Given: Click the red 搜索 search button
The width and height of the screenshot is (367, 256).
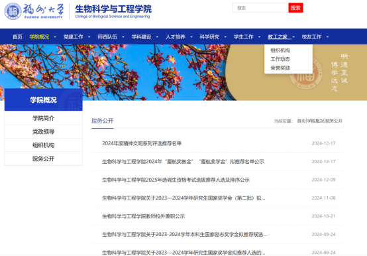Looking at the screenshot, I should [x=295, y=8].
